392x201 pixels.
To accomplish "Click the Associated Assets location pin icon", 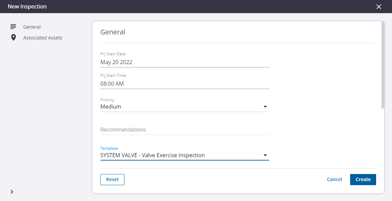I will (x=14, y=38).
